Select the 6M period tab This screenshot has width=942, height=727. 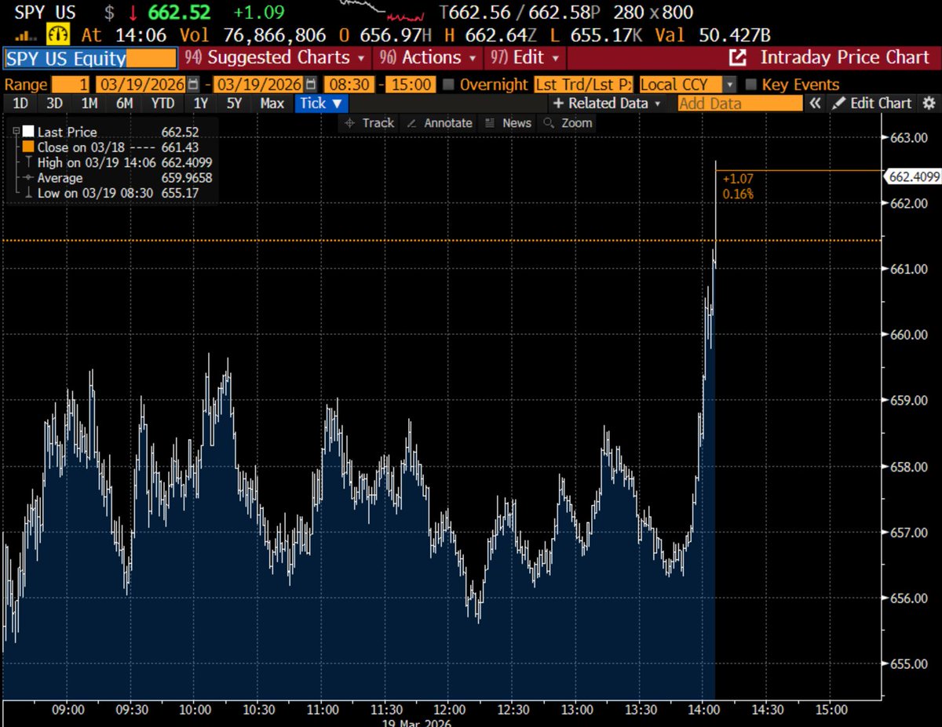click(124, 103)
